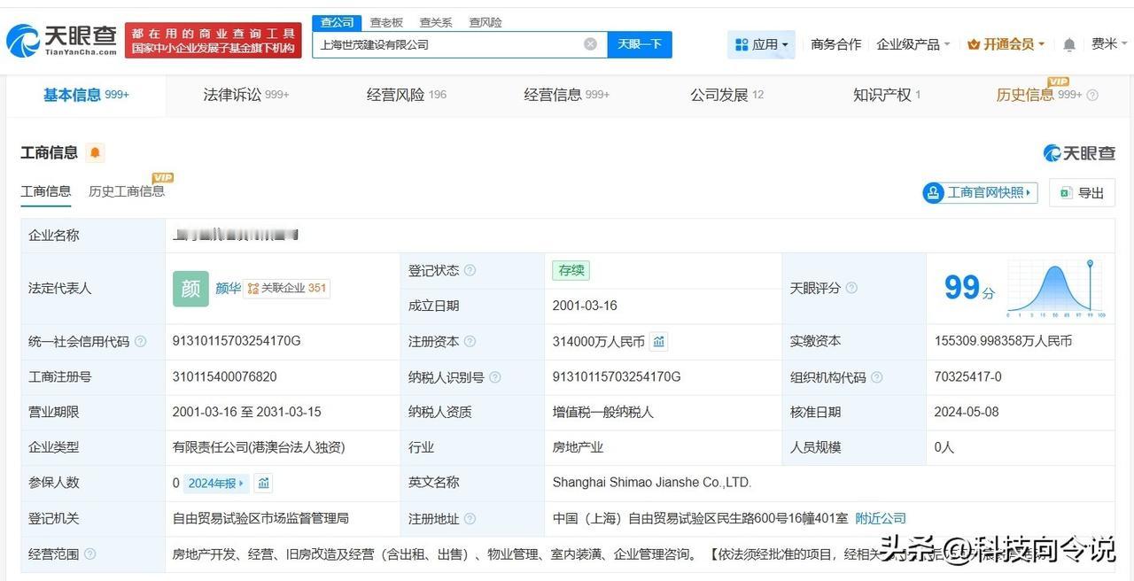
Task: Click the 99分 score value
Action: tap(969, 287)
